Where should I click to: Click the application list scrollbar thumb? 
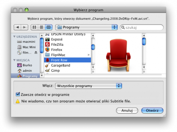point(93,47)
